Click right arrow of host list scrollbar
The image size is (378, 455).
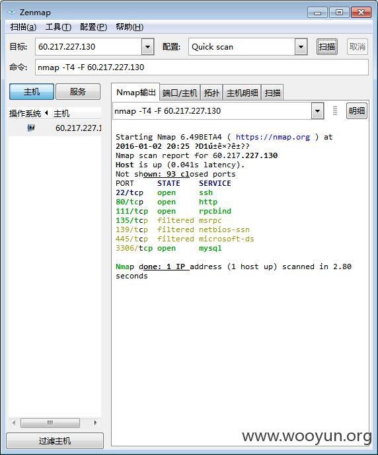[95, 423]
